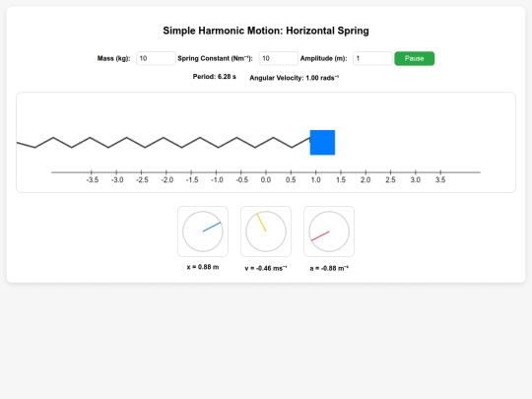Click the -2.0 tick label on the axis

(x=166, y=180)
